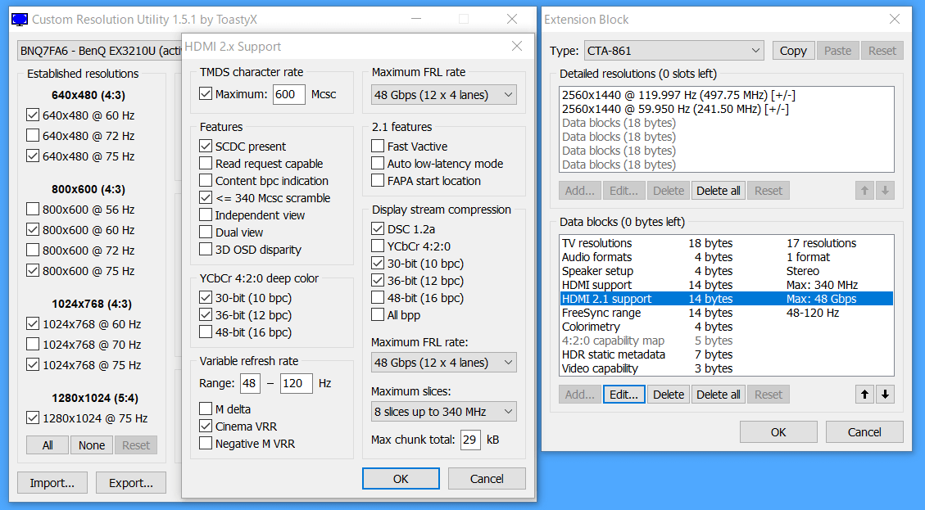Screen dimensions: 925x510
Task: Click Delete all under detailed resolutions
Action: click(x=718, y=191)
